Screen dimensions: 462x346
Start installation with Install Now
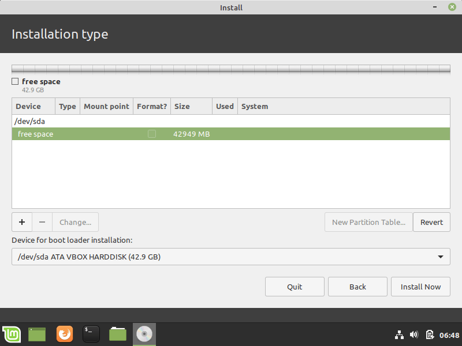(420, 287)
